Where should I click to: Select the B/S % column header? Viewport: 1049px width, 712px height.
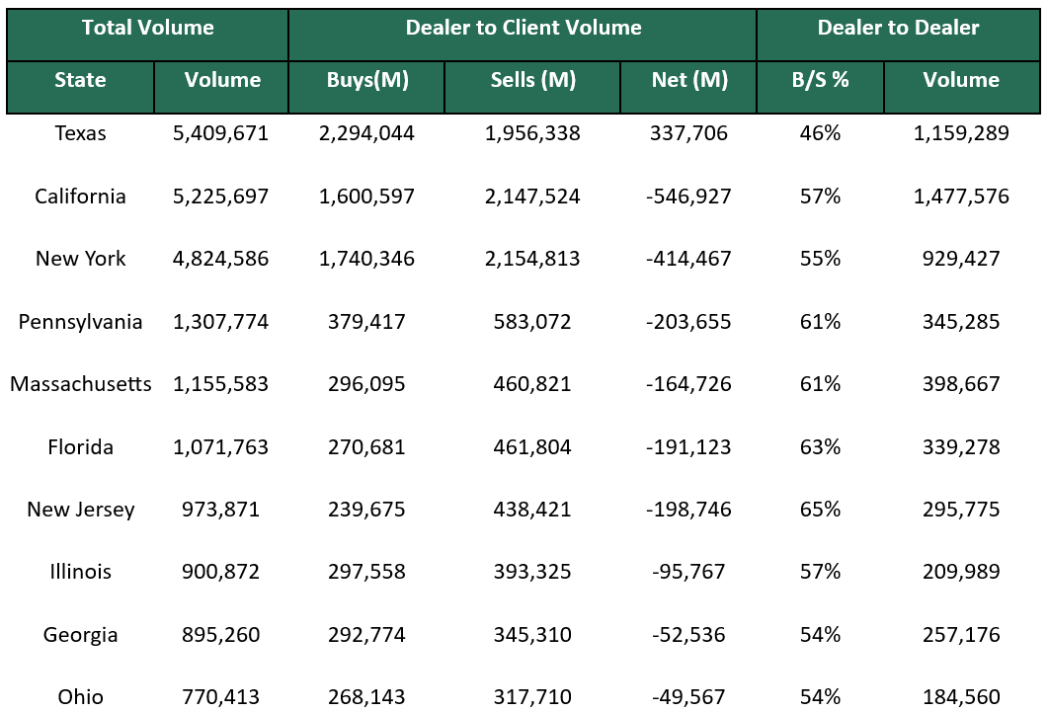pos(820,81)
